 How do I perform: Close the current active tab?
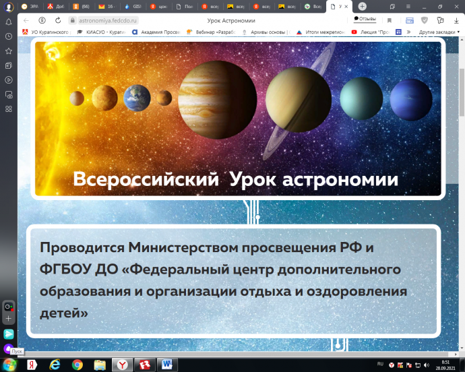pyautogui.click(x=346, y=7)
